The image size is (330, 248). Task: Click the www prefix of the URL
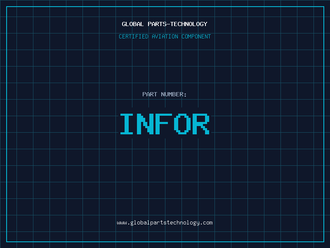click(122, 223)
